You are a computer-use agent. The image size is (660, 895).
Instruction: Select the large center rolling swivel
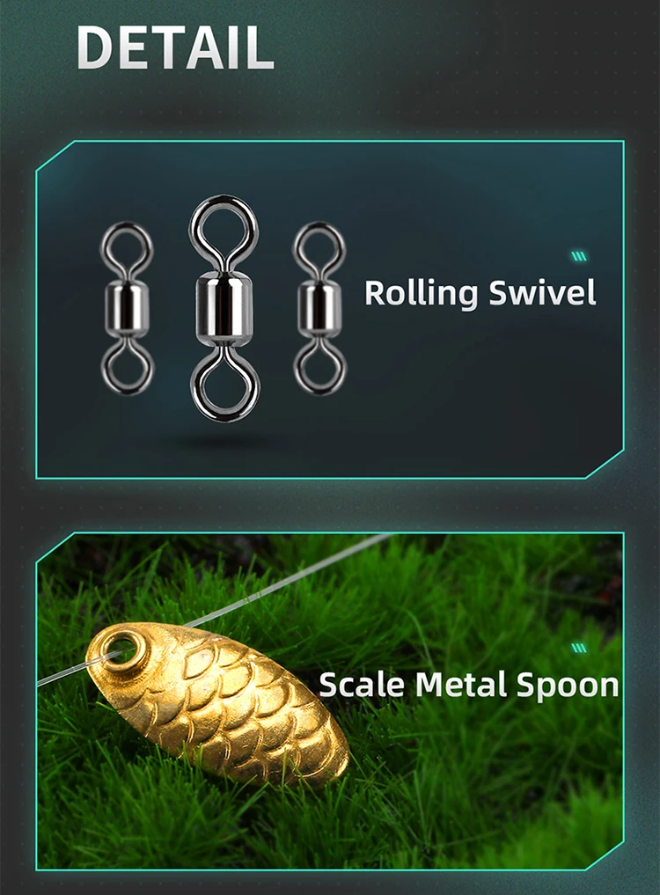(x=224, y=308)
